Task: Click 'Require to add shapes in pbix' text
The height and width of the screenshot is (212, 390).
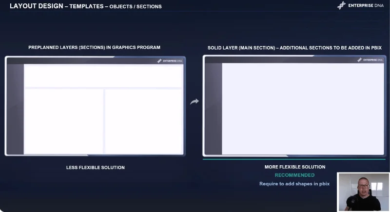Action: click(x=294, y=184)
